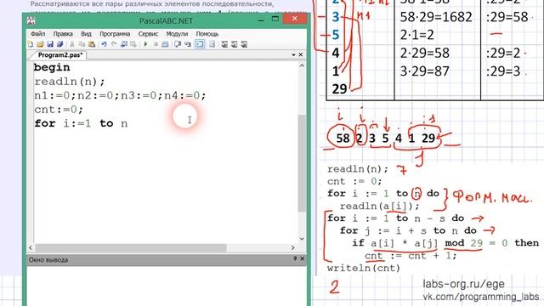Click inside the empty output window area
Viewport: 544px width, 306px height.
(x=167, y=286)
